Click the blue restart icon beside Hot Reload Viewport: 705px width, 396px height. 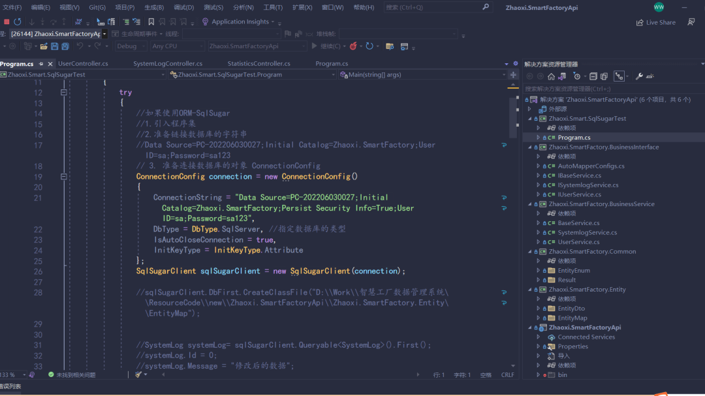(x=369, y=46)
